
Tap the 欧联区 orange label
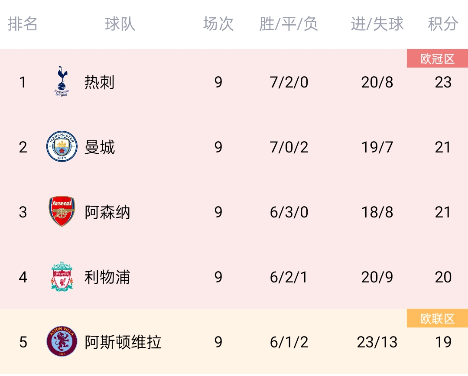tap(437, 318)
